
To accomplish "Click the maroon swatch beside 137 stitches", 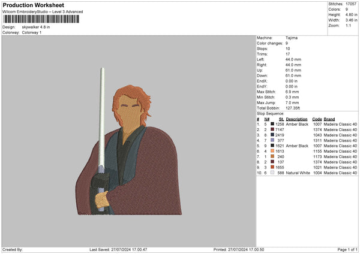I will pyautogui.click(x=272, y=162).
